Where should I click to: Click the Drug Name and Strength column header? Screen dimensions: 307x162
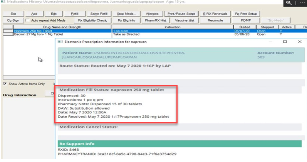[x=62, y=27]
